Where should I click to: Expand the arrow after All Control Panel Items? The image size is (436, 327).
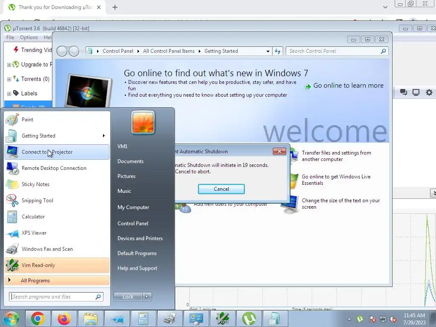coord(199,51)
